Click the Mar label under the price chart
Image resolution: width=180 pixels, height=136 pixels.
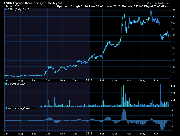pos(115,81)
